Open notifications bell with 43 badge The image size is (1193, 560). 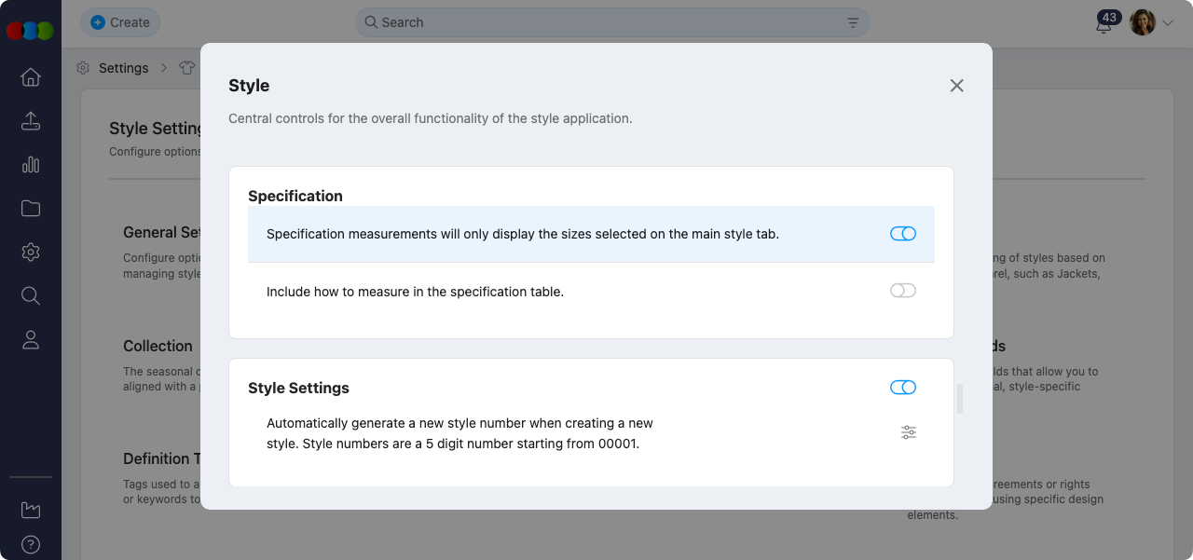(1104, 24)
